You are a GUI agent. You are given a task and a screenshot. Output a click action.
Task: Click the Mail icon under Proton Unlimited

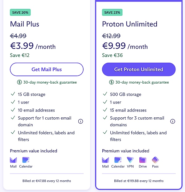[105, 160]
